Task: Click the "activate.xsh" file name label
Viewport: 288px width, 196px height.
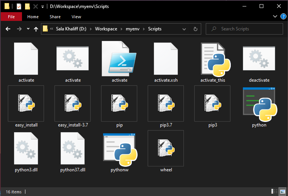Action: (x=166, y=80)
